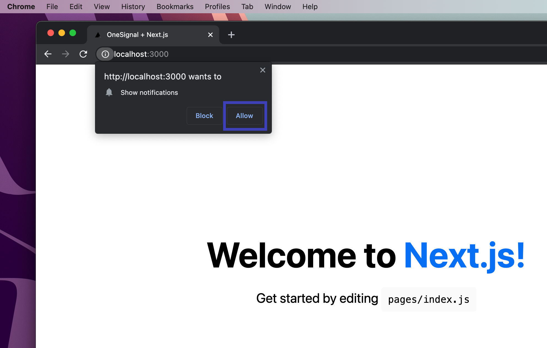
Task: Close the notification permission popup
Action: coord(263,70)
